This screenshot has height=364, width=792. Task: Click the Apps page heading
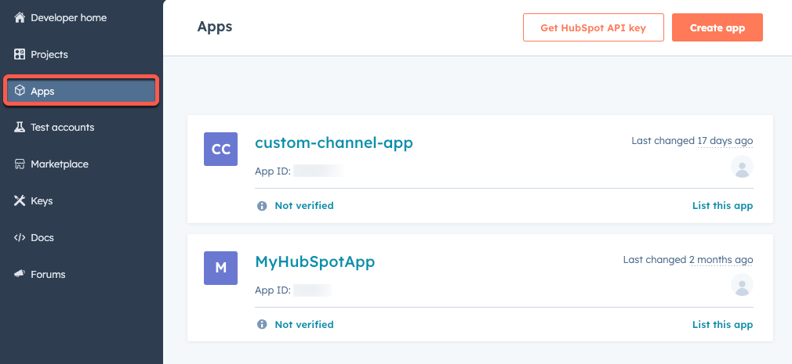(x=215, y=27)
